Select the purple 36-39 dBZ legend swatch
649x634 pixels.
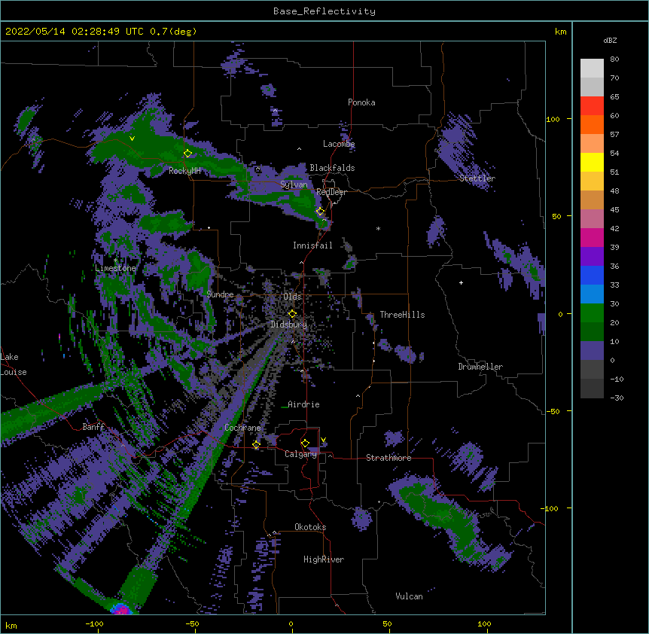point(592,257)
